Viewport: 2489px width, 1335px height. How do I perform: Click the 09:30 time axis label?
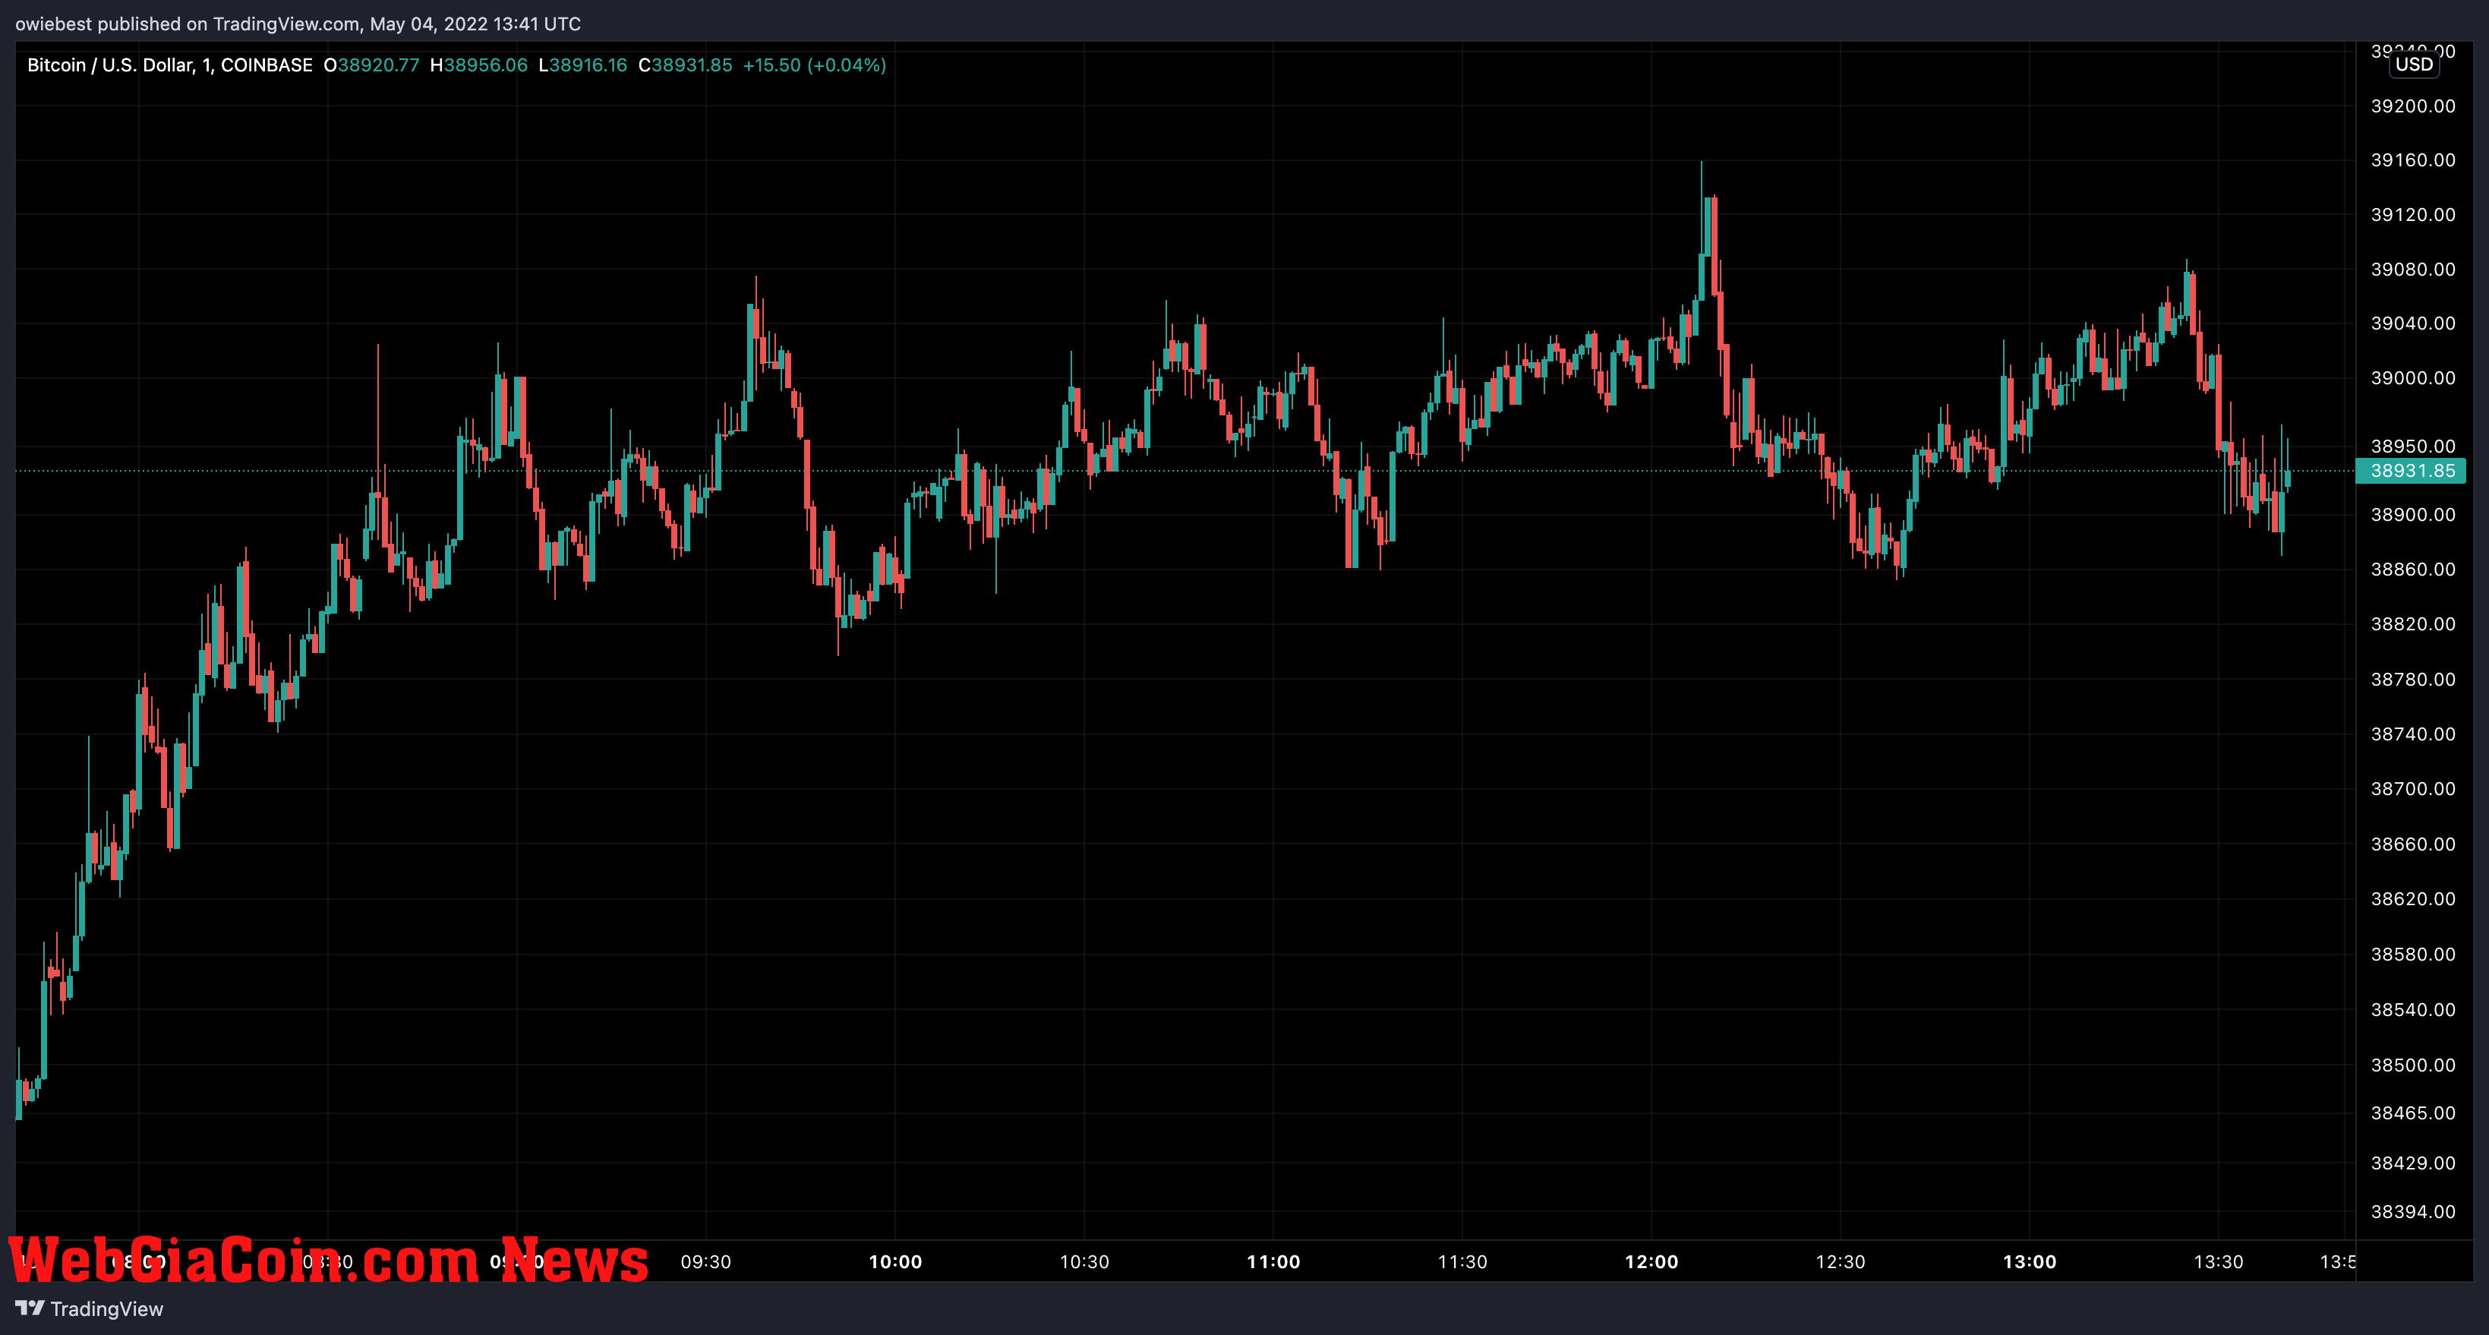click(x=706, y=1261)
